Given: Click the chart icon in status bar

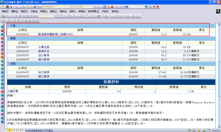Looking at the screenshot, I should [209, 131].
